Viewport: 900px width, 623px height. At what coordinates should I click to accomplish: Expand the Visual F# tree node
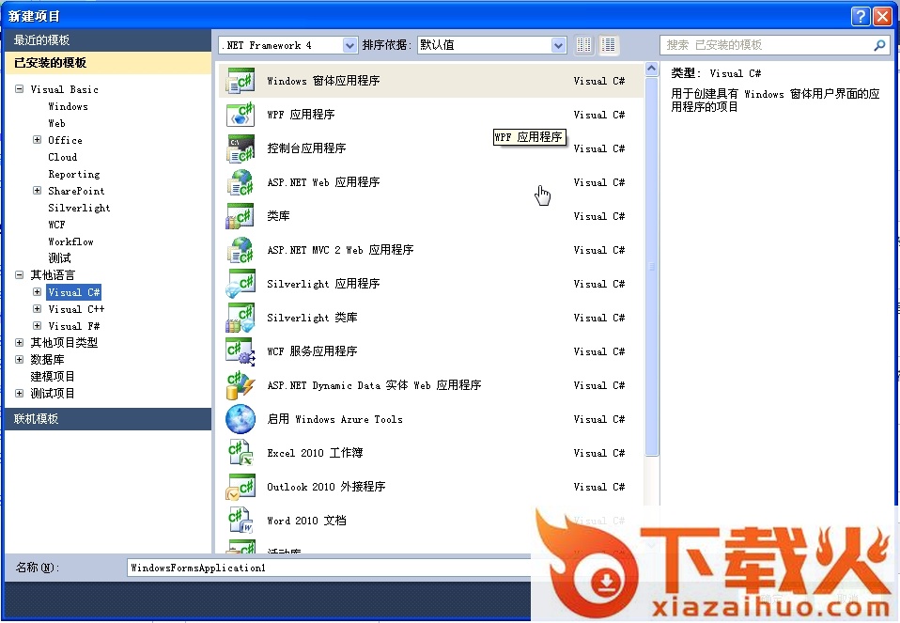pyautogui.click(x=37, y=325)
